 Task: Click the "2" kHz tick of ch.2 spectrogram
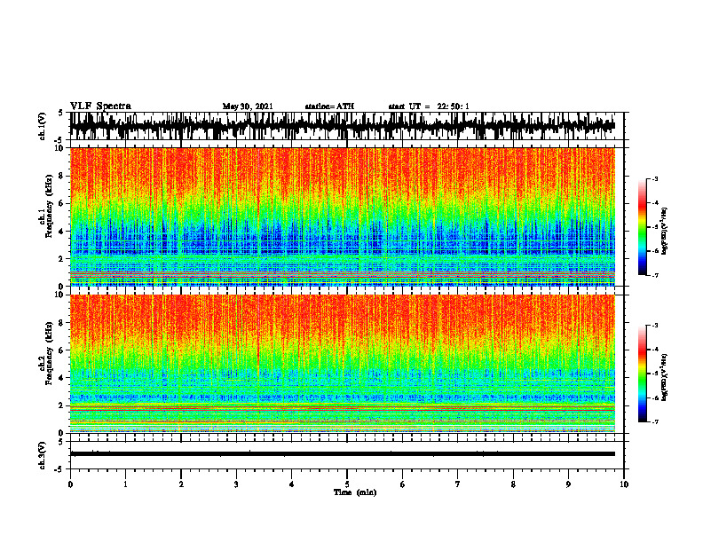coord(62,405)
